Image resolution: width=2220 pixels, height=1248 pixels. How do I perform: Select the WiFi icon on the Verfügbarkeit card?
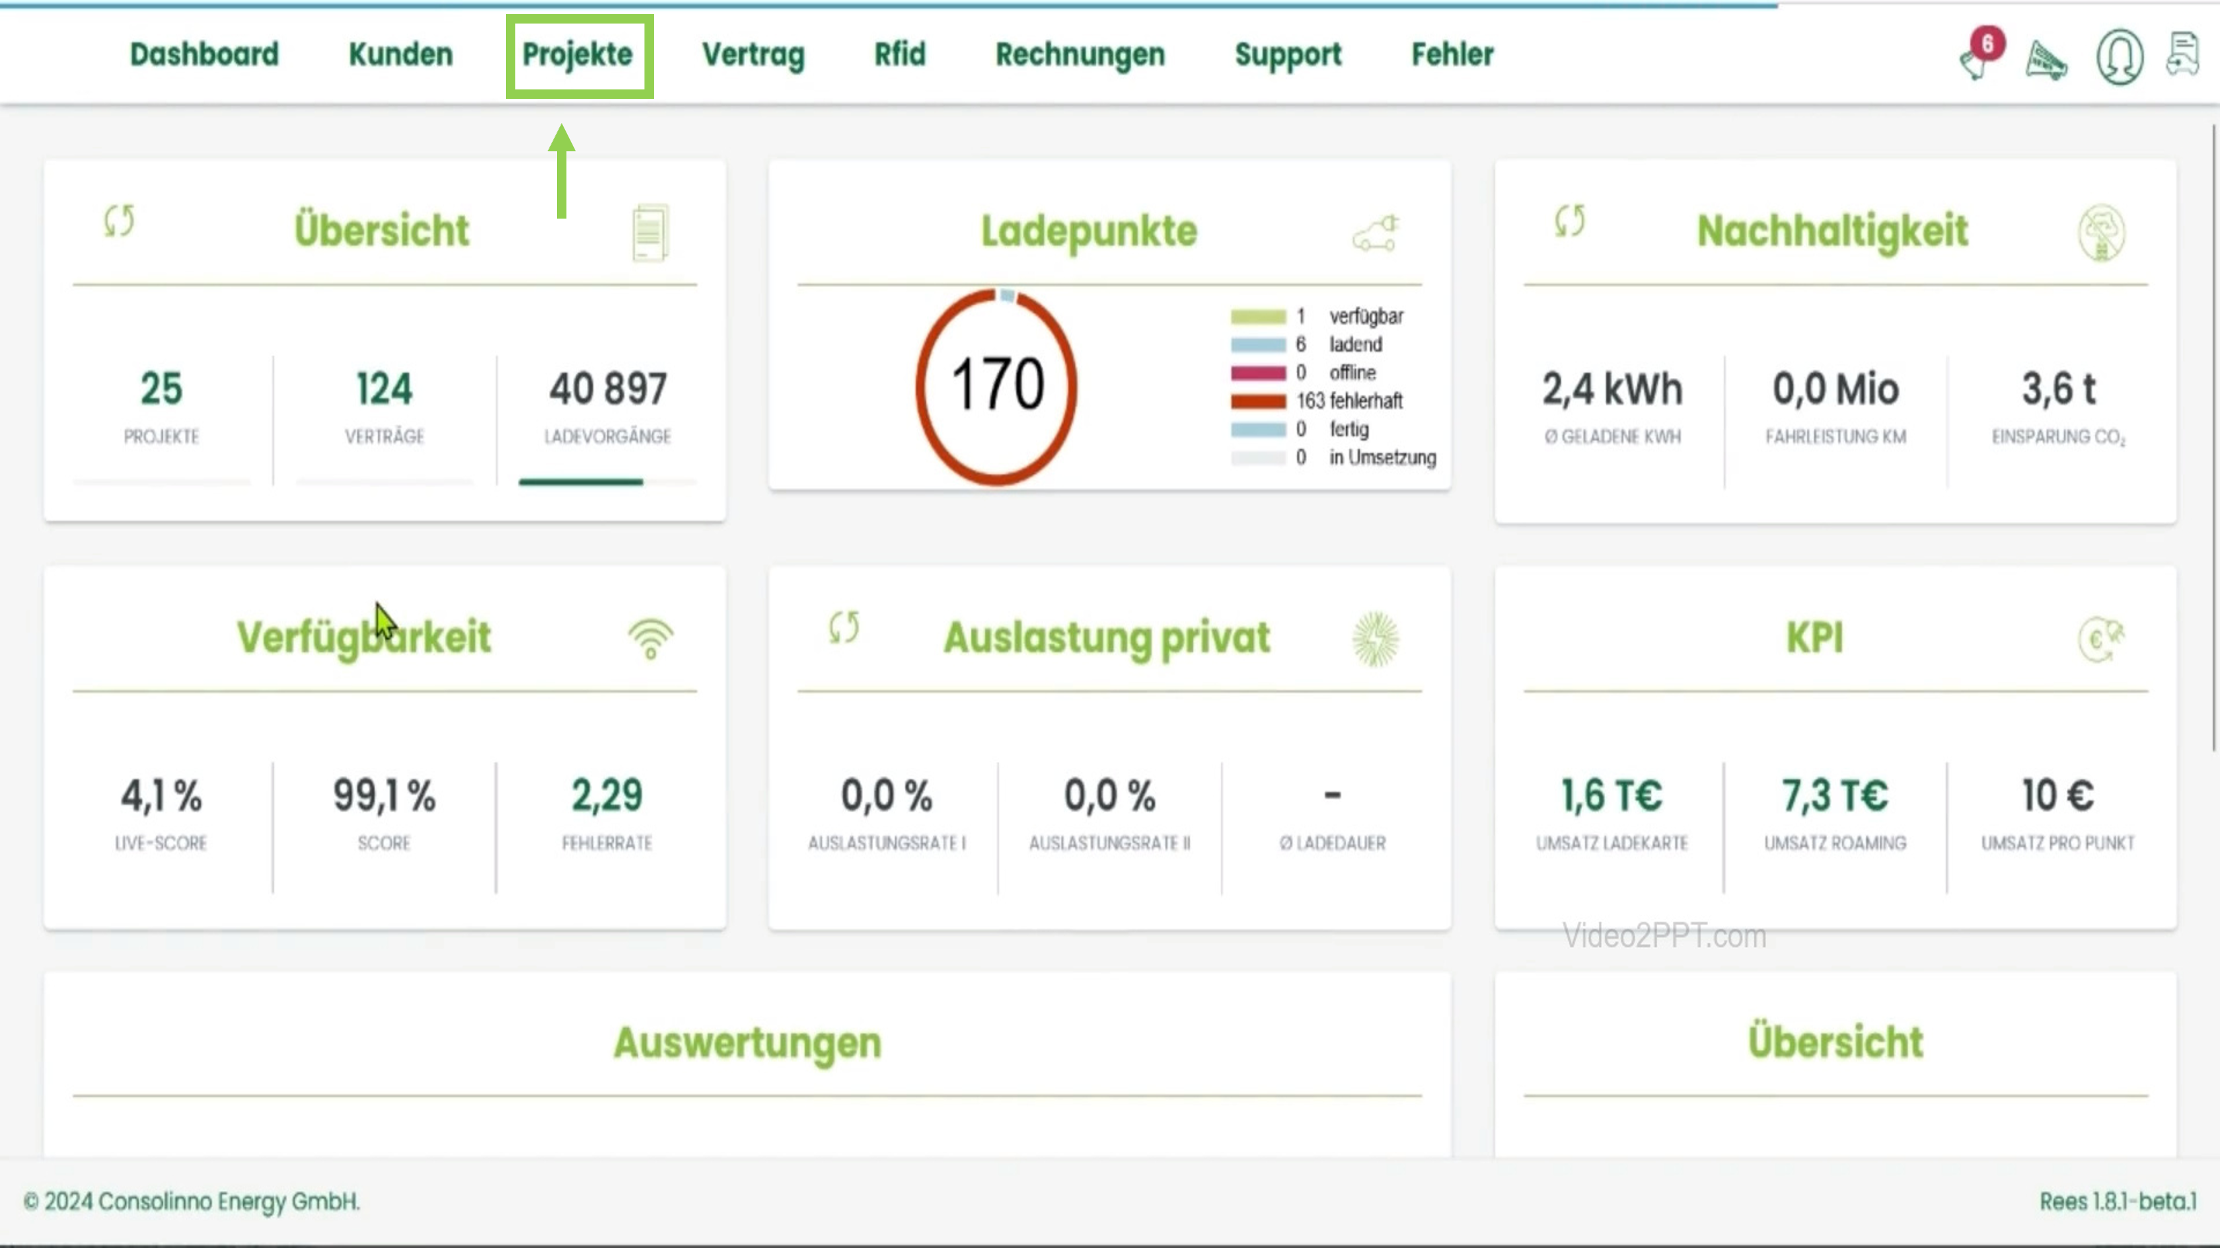(649, 638)
